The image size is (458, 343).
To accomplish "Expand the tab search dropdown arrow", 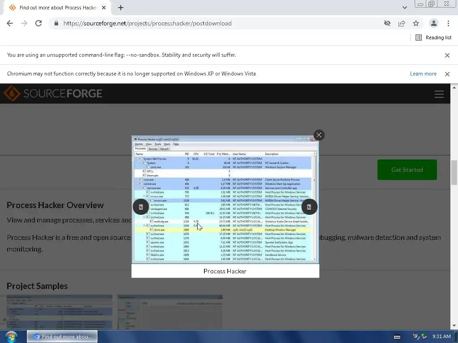I will tap(404, 8).
